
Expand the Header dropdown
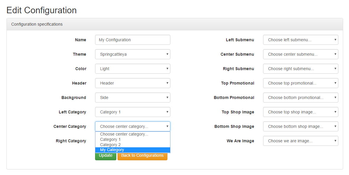pyautogui.click(x=133, y=83)
